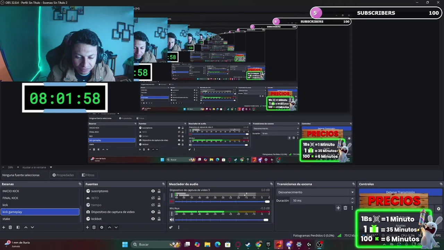Undock the Mezclador de audio panel

point(271,184)
